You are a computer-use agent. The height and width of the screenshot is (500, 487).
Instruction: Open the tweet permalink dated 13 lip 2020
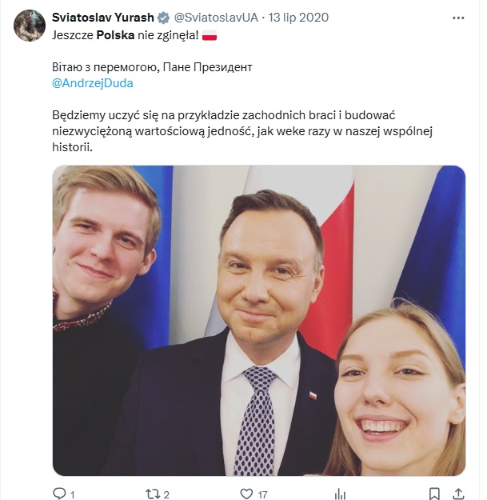point(298,18)
